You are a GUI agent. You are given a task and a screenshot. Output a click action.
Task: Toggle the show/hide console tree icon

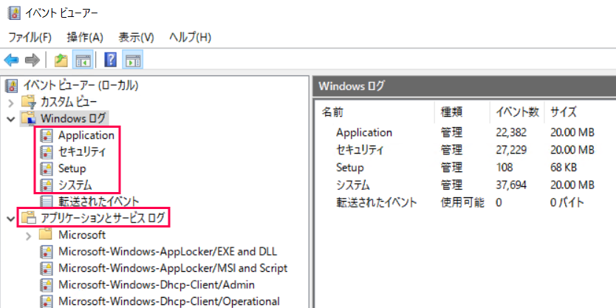pos(83,60)
